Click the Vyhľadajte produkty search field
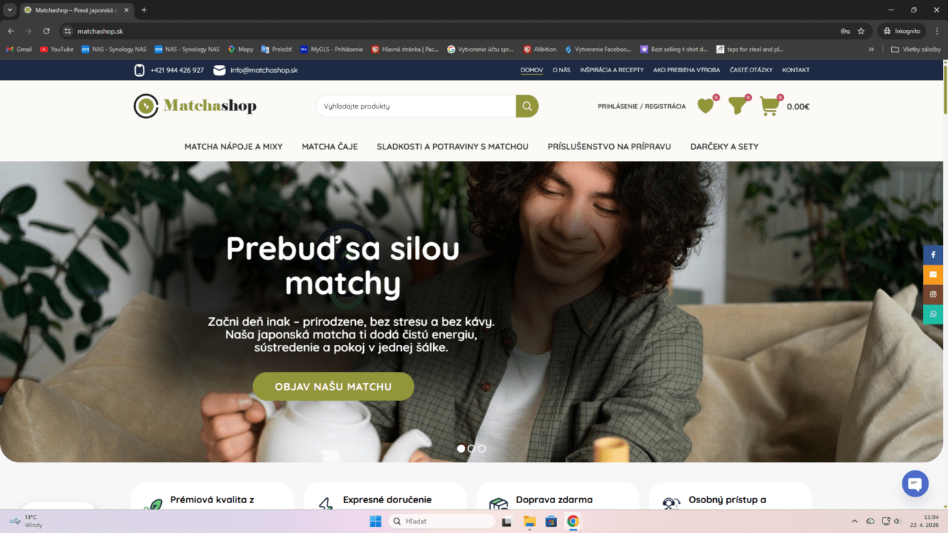 (x=416, y=106)
